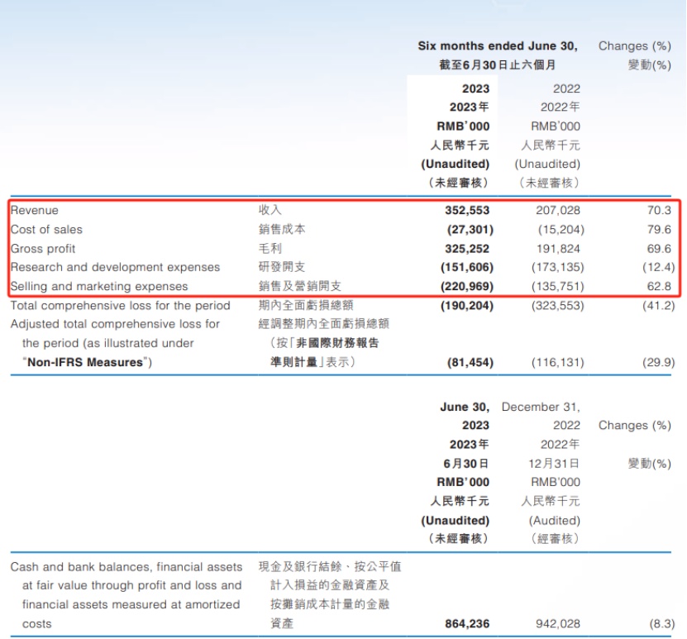
Task: Click the Cash and bank balances label
Action: [x=126, y=594]
